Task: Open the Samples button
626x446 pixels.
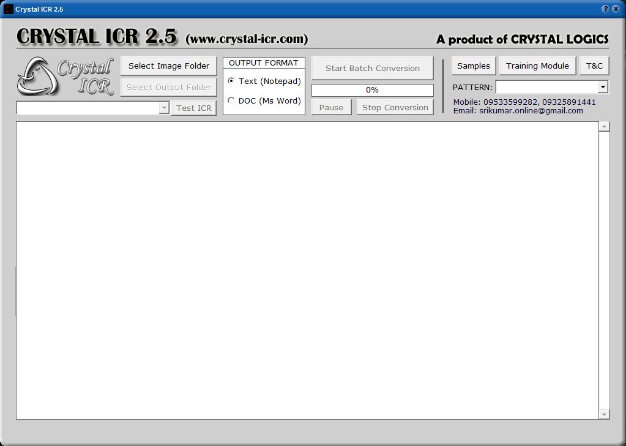Action: click(474, 66)
